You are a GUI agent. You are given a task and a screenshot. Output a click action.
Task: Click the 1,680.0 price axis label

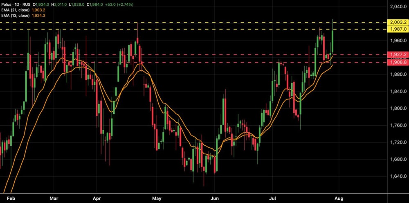coord(398,159)
